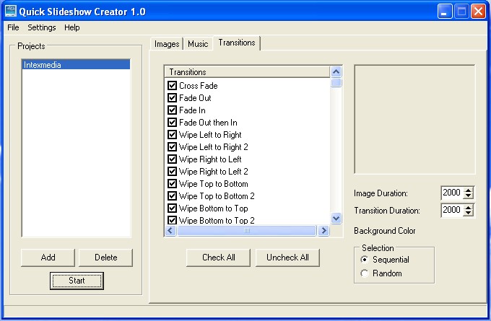This screenshot has width=491, height=321.
Task: Click the Start button
Action: point(77,281)
